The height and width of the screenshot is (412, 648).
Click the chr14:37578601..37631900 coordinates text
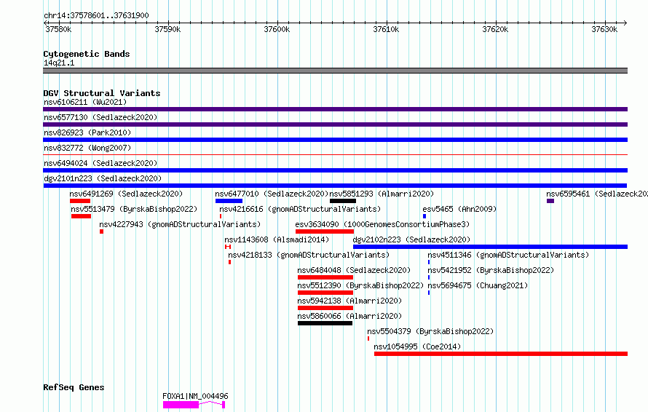click(96, 15)
